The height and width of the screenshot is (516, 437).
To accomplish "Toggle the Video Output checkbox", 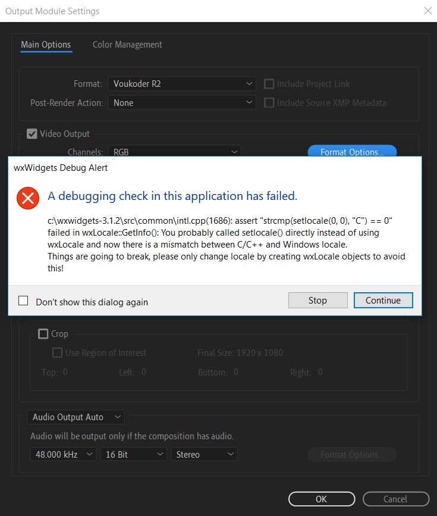I will pyautogui.click(x=32, y=134).
